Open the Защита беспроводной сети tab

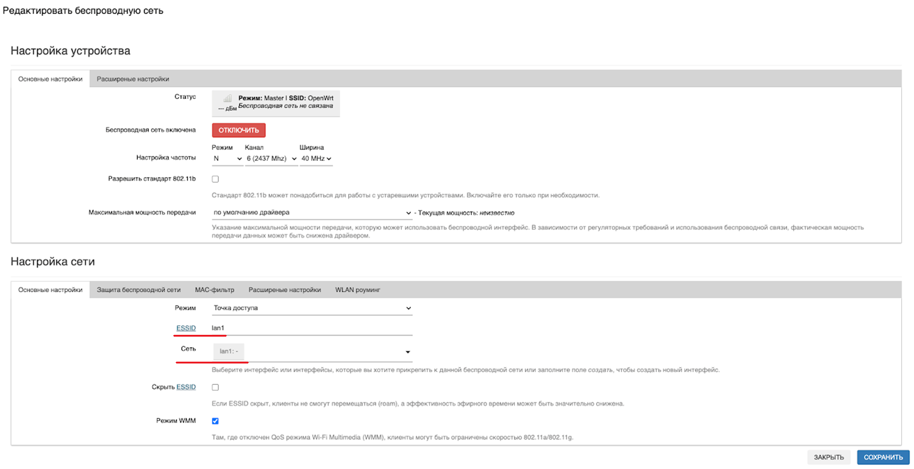pos(138,290)
